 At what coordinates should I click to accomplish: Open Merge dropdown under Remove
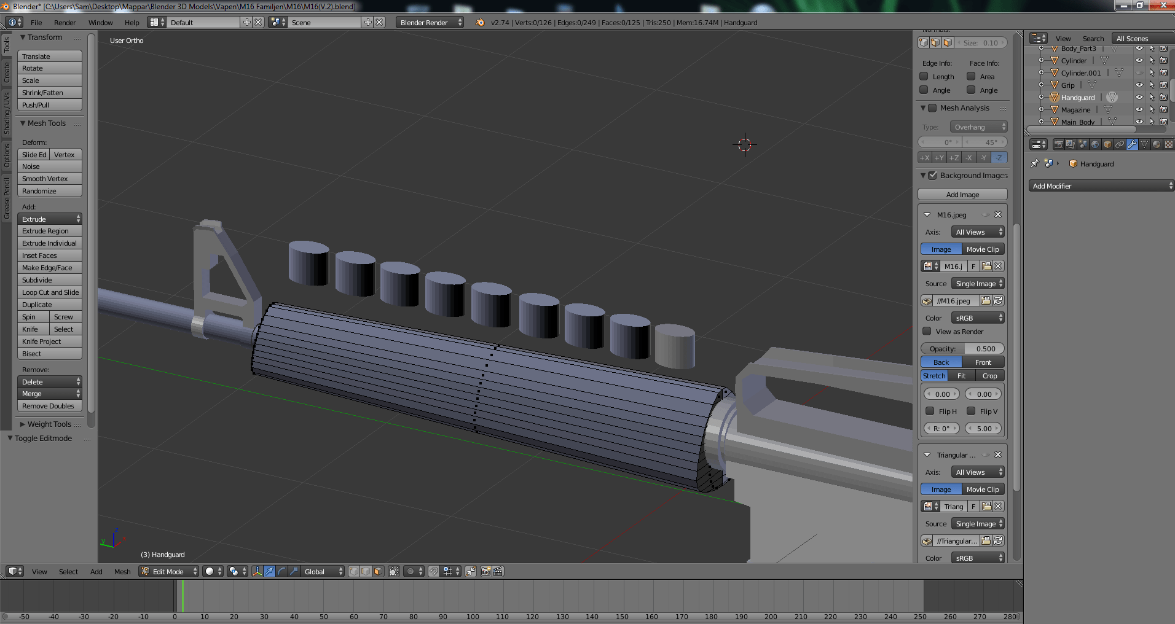coord(50,394)
